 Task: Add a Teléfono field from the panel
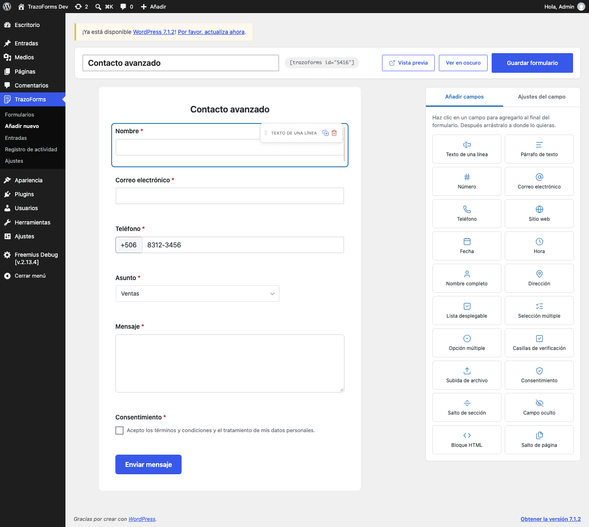[x=467, y=214]
